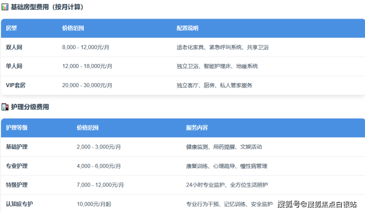Screen dimensions: 365x212
Task: Click the 专业护理 row label
Action: point(17,166)
